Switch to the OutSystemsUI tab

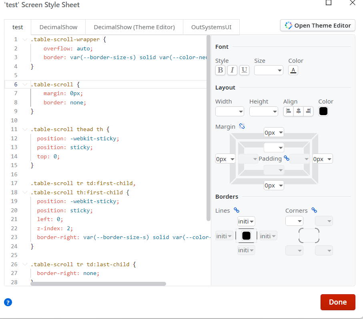point(211,27)
